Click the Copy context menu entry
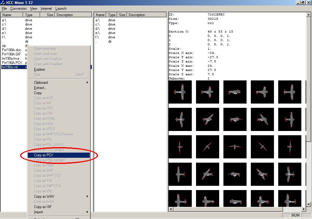Screen dimensions: 312x219 click(x=59, y=93)
